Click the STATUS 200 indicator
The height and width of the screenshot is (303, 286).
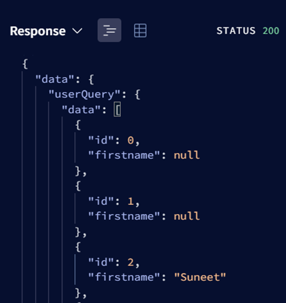[248, 31]
